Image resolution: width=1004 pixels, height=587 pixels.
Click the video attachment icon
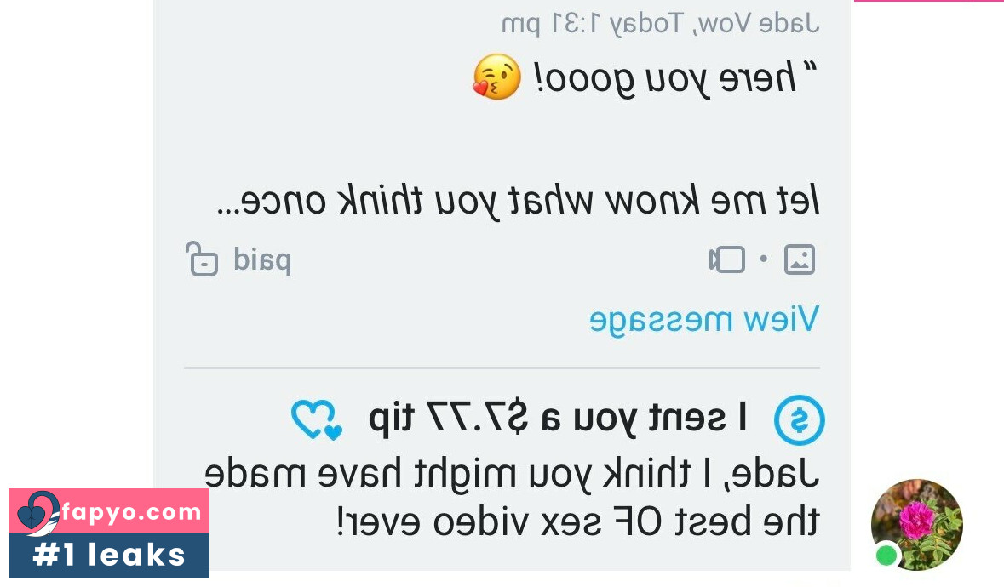[x=727, y=259]
